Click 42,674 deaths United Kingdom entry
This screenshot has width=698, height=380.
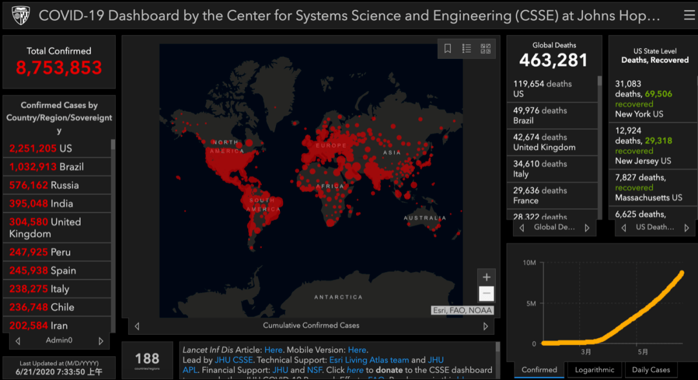(x=552, y=142)
